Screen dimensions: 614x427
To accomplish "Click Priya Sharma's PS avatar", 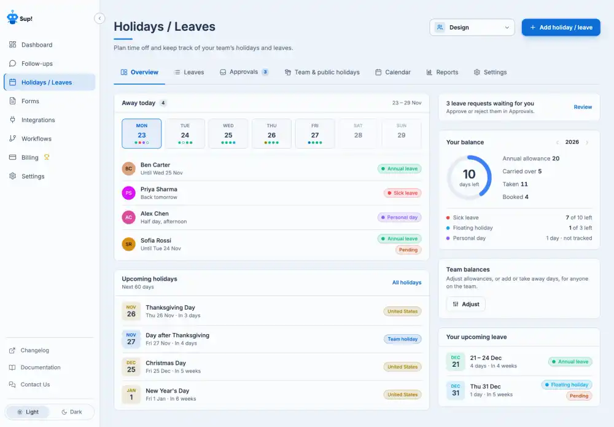I will [128, 193].
